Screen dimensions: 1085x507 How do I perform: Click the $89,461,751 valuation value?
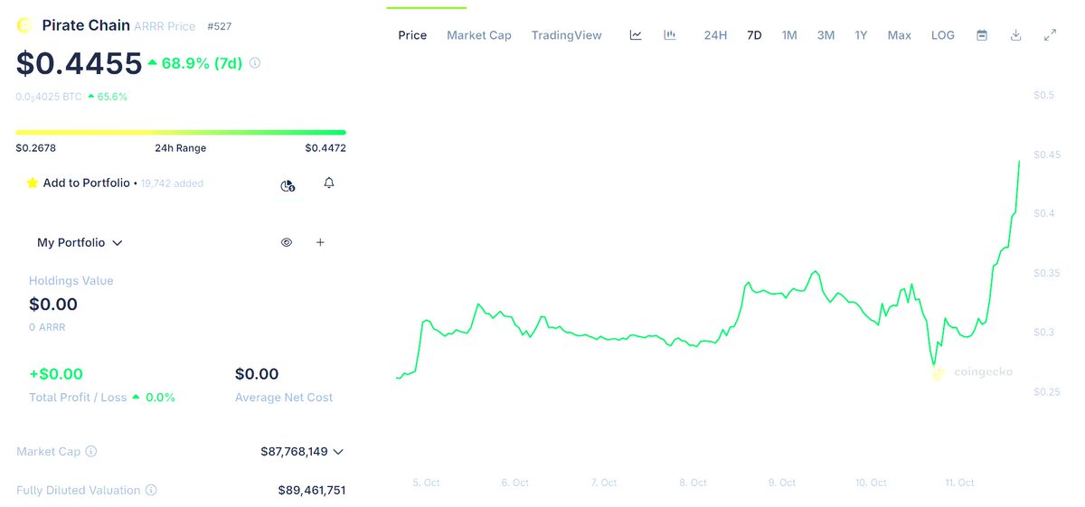click(312, 490)
